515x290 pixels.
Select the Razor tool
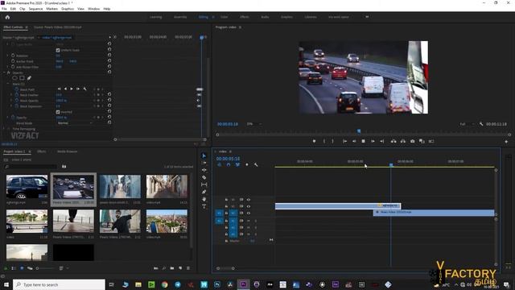pyautogui.click(x=204, y=177)
